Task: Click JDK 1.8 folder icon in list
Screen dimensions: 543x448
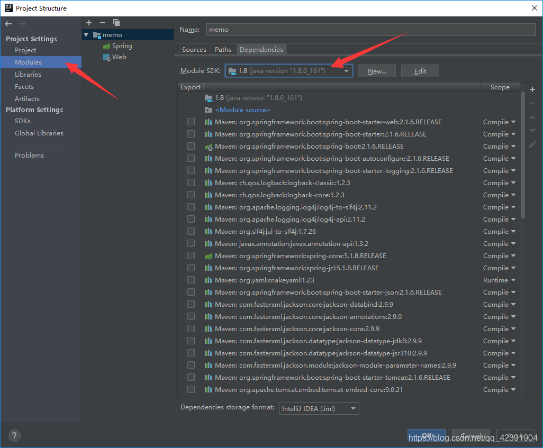Action: (209, 98)
